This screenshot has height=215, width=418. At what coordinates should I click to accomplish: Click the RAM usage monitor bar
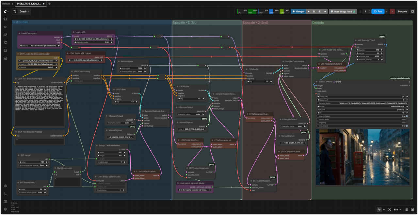coord(253,11)
